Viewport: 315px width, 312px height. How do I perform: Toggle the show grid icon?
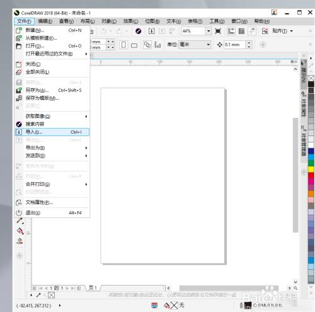pyautogui.click(x=241, y=31)
